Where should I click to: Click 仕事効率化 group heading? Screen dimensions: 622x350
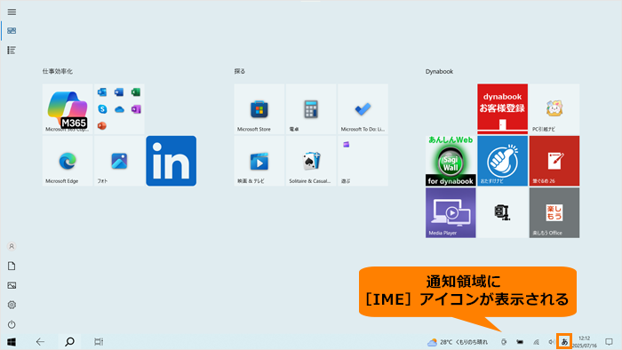pos(58,71)
